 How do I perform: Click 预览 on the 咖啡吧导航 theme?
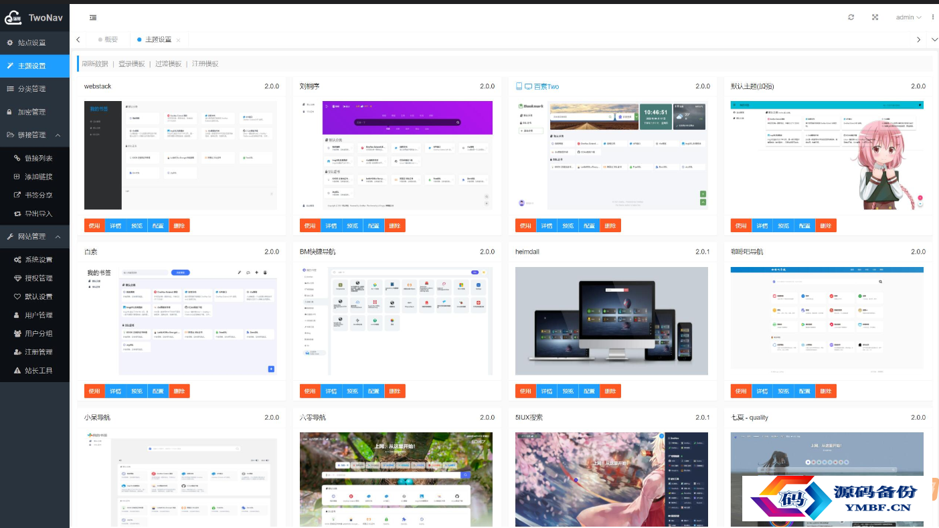click(x=784, y=391)
